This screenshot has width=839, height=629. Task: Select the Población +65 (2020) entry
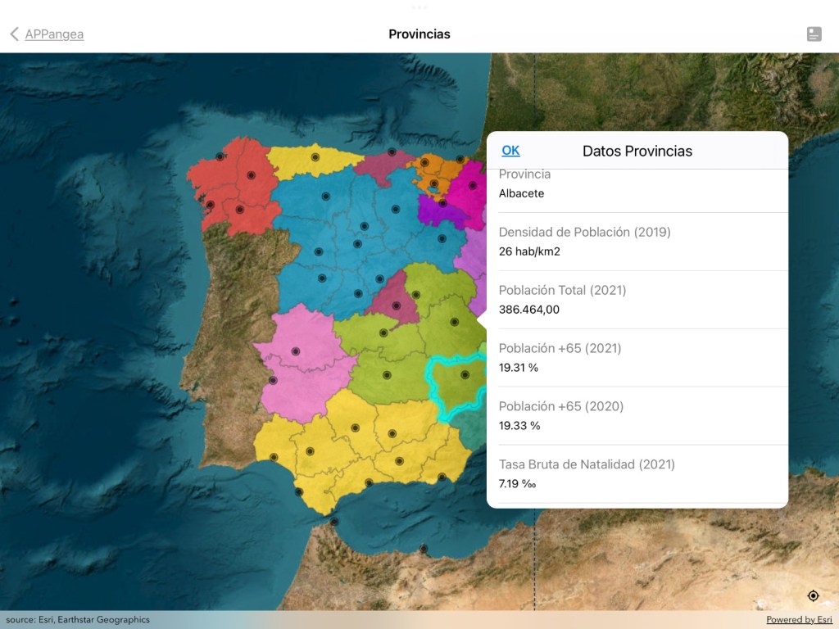point(637,416)
